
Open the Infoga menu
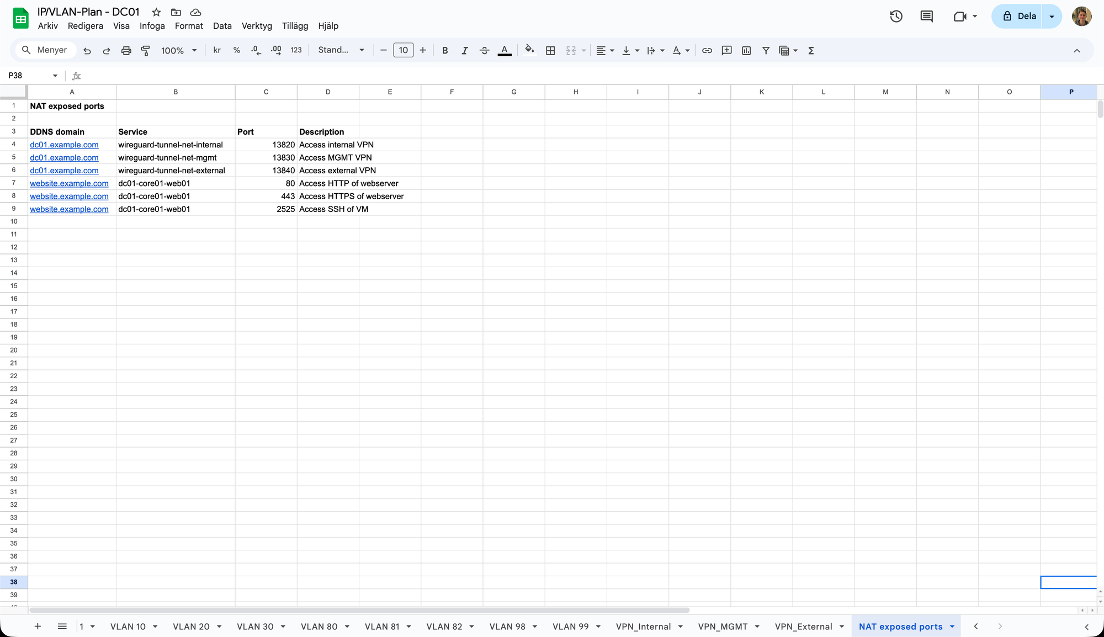click(152, 25)
